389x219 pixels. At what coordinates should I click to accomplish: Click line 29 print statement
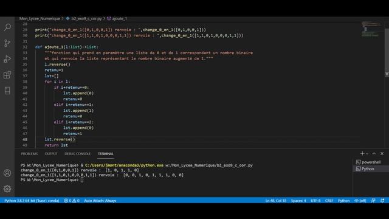120,30
